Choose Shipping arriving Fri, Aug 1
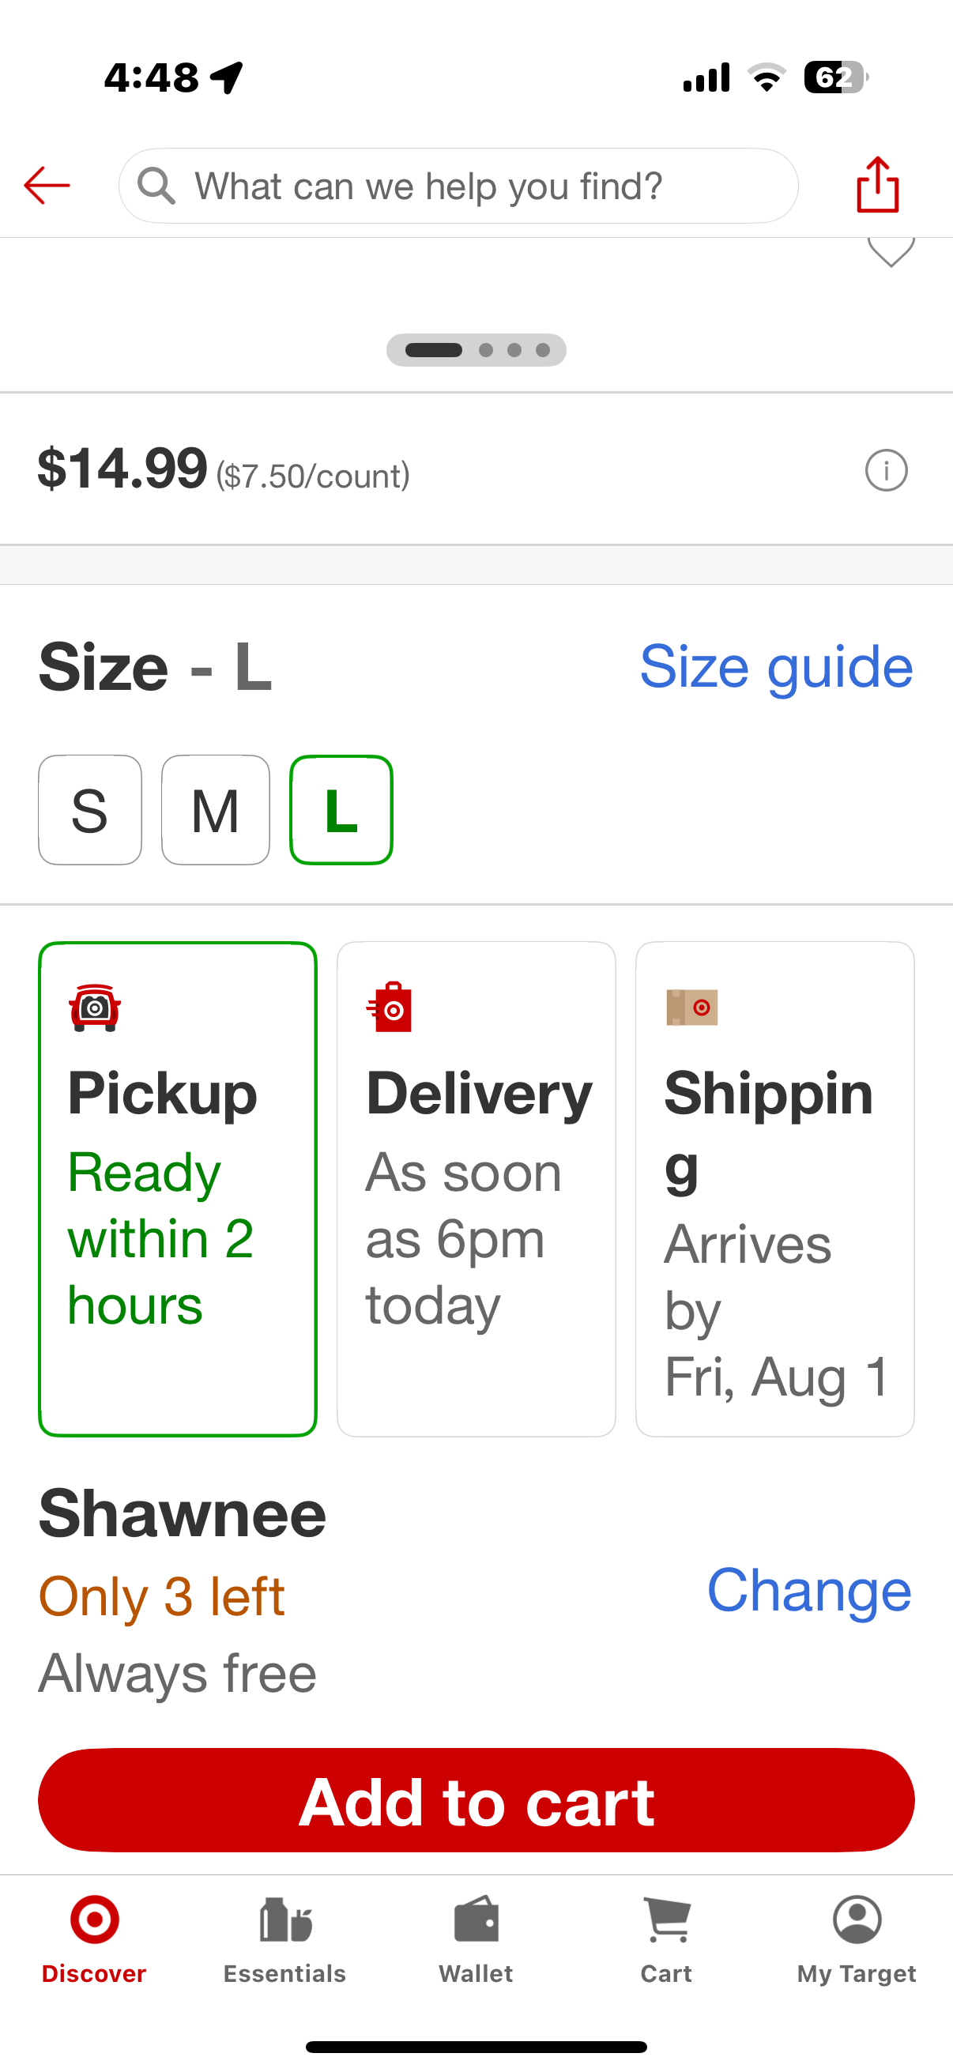This screenshot has width=953, height=2072. click(775, 1189)
